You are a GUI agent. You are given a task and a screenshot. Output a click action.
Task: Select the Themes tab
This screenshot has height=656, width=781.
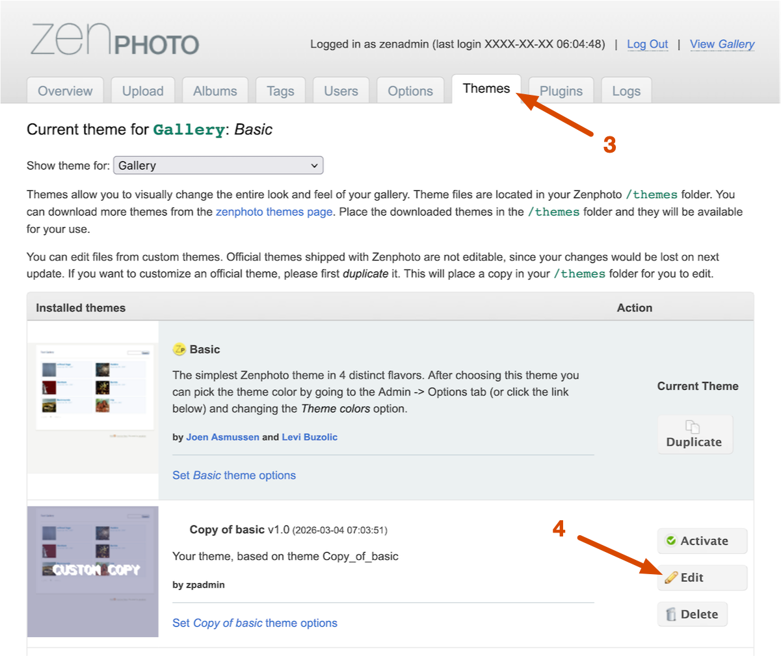click(x=486, y=89)
